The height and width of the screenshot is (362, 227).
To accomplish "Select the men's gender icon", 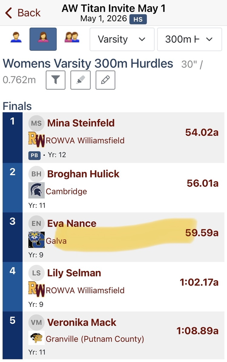I will [x=16, y=37].
